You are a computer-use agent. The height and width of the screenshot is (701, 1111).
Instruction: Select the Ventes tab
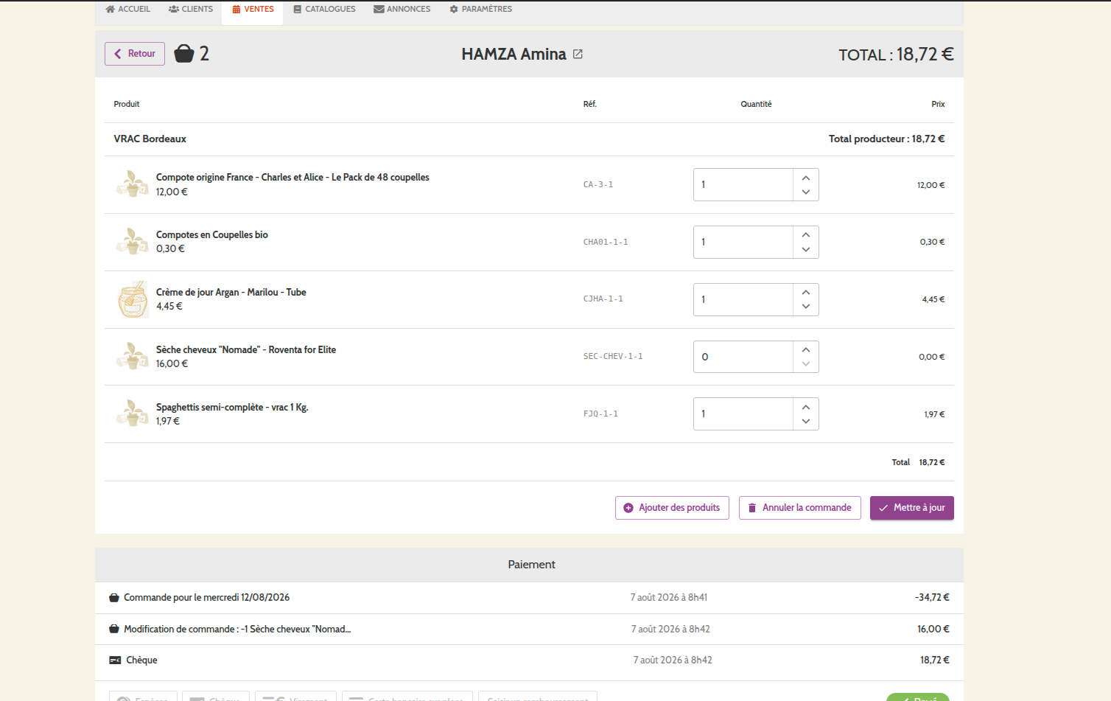point(253,9)
